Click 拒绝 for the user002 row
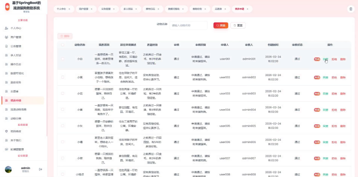 point(334,77)
